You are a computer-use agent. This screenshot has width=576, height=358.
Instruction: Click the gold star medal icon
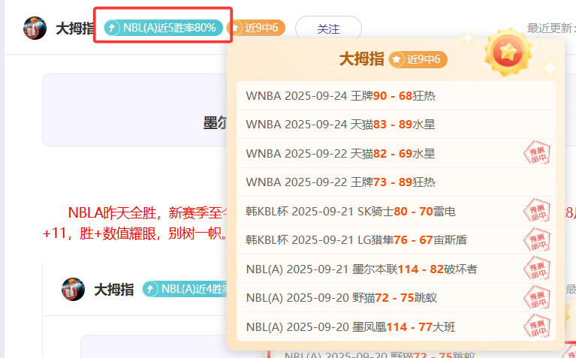pyautogui.click(x=508, y=52)
